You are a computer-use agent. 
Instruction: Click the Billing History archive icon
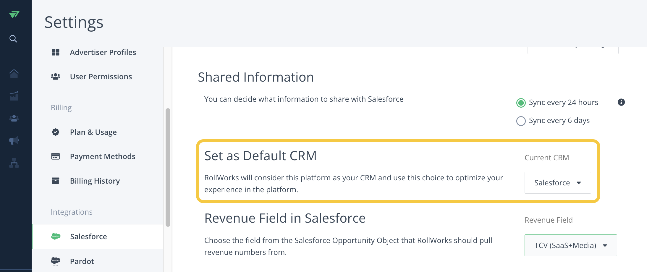pyautogui.click(x=56, y=181)
